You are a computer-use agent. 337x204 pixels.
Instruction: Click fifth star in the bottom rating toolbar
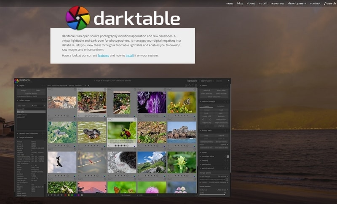pos(62,195)
